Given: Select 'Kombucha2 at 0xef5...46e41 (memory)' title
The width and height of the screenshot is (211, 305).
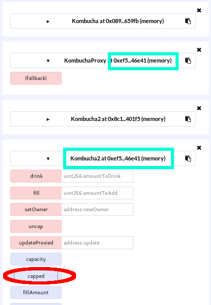Looking at the screenshot, I should point(118,158).
